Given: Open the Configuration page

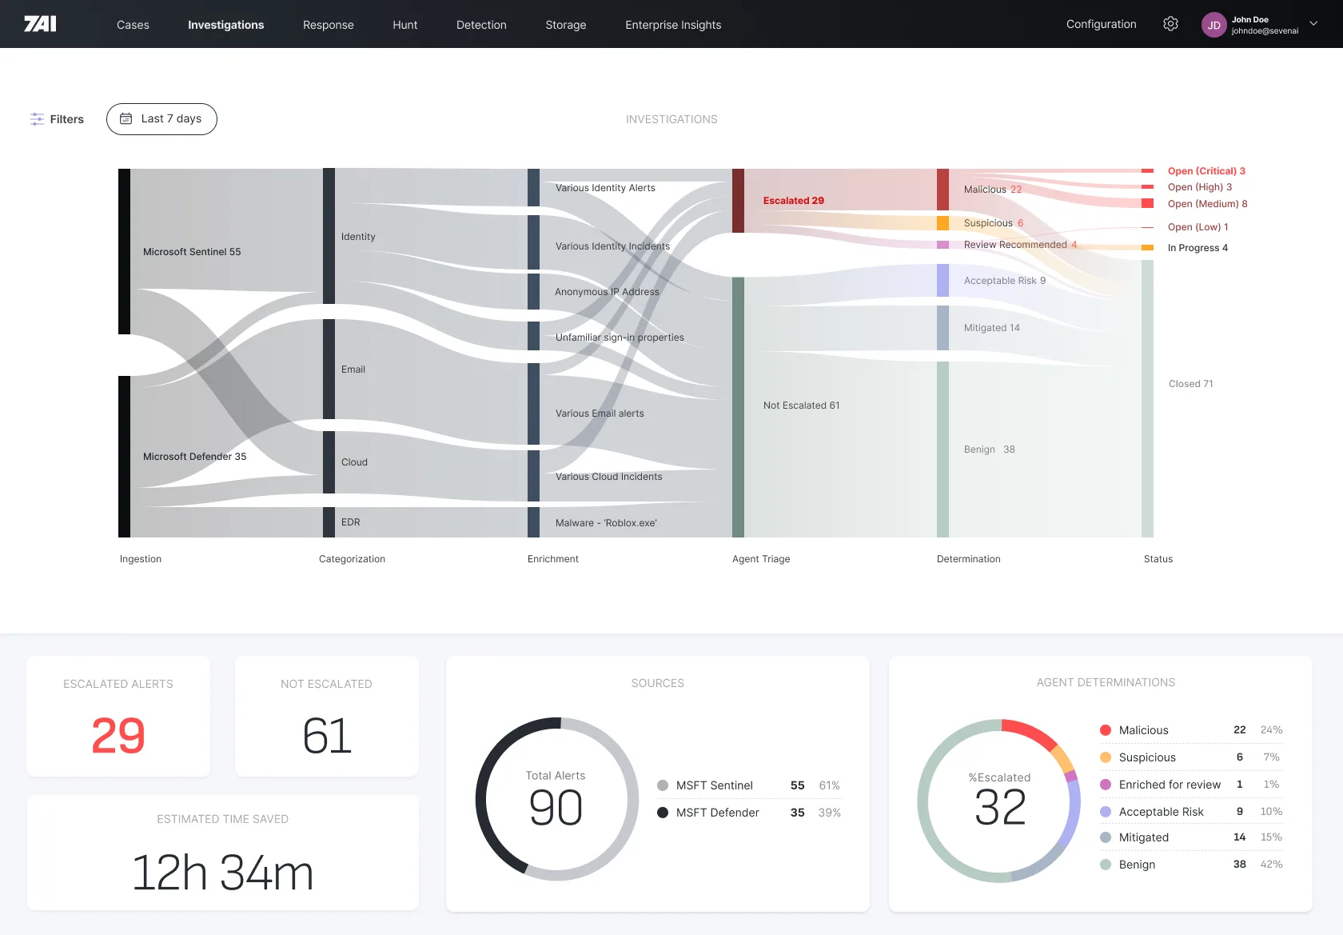Looking at the screenshot, I should tap(1101, 24).
